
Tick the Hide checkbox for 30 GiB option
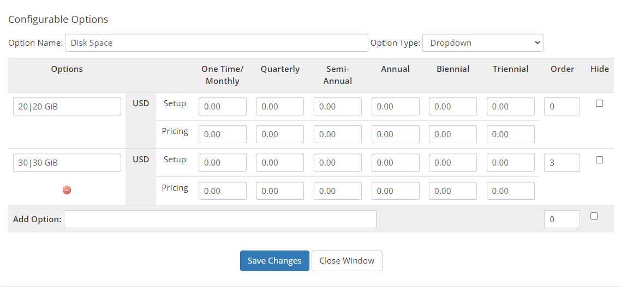(599, 160)
